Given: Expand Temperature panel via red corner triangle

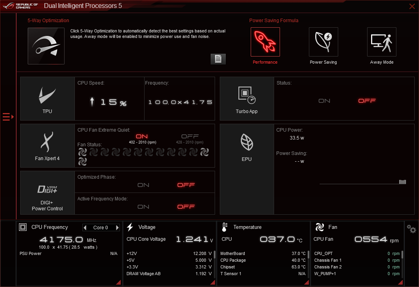Looking at the screenshot, I should (307, 282).
